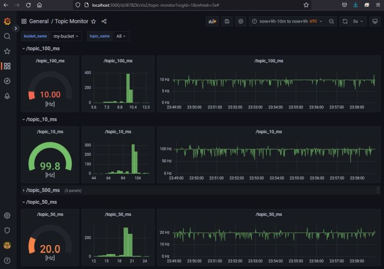Star the Topic Monitor dashboard
The width and height of the screenshot is (384, 269).
pyautogui.click(x=93, y=22)
